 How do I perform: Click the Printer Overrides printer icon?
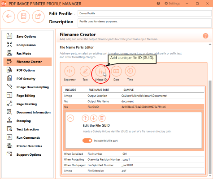coord(9,145)
